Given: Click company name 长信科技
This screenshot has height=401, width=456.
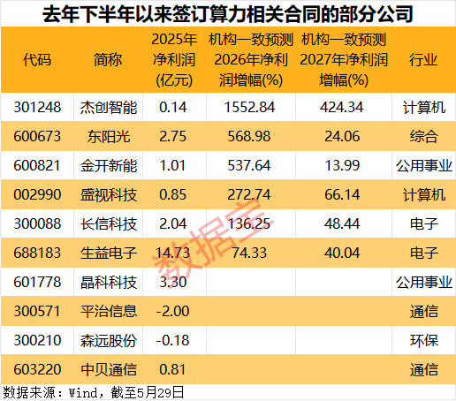Looking at the screenshot, I should point(109,223).
